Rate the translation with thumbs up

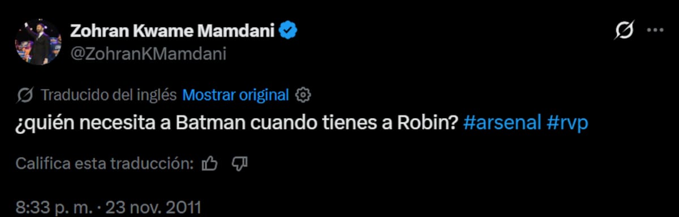210,164
